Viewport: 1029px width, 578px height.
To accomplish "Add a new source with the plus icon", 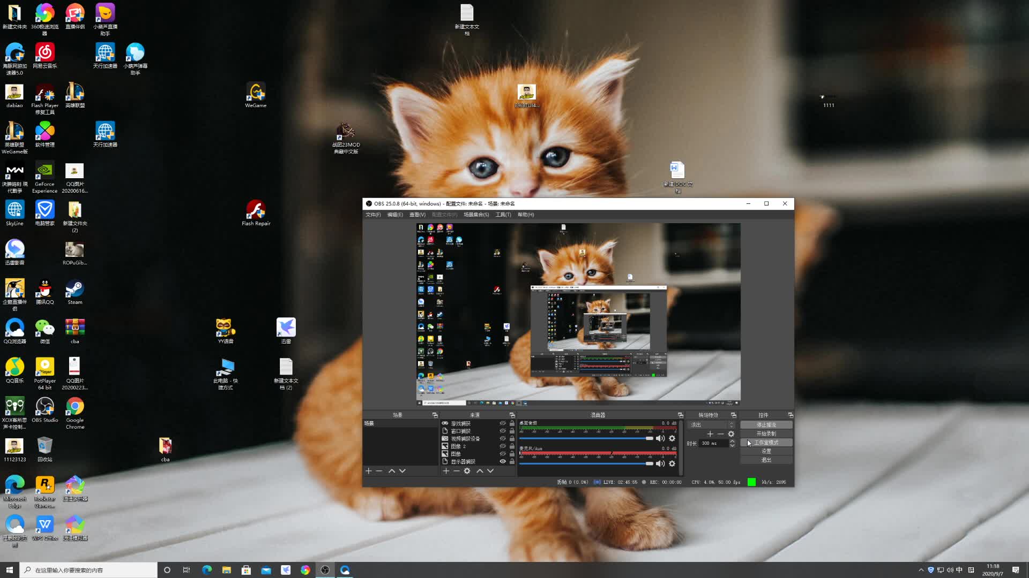I will click(x=446, y=471).
